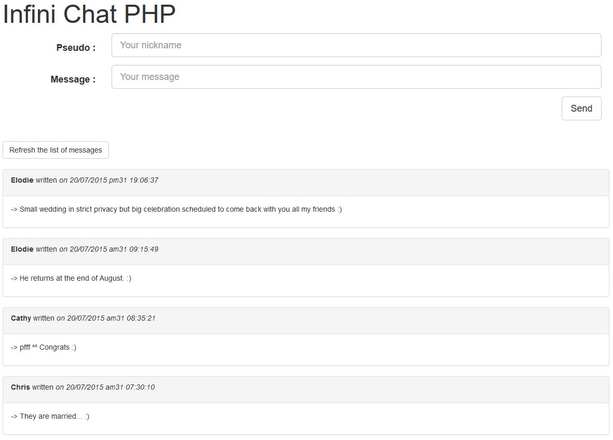Select Elodie's name on the 09:15:49 message

click(22, 249)
